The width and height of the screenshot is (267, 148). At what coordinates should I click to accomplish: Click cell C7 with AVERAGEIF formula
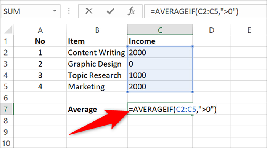pyautogui.click(x=160, y=109)
